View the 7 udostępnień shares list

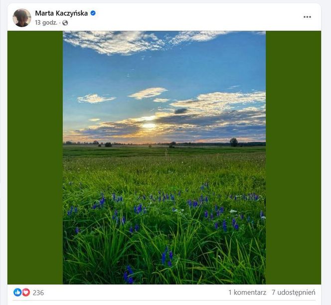pos(294,293)
